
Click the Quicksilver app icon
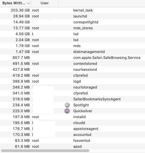click(67, 111)
